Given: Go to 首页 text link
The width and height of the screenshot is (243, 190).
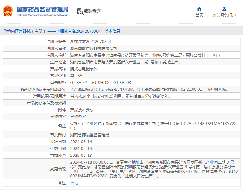Looking at the screenshot, I should [x=199, y=15].
